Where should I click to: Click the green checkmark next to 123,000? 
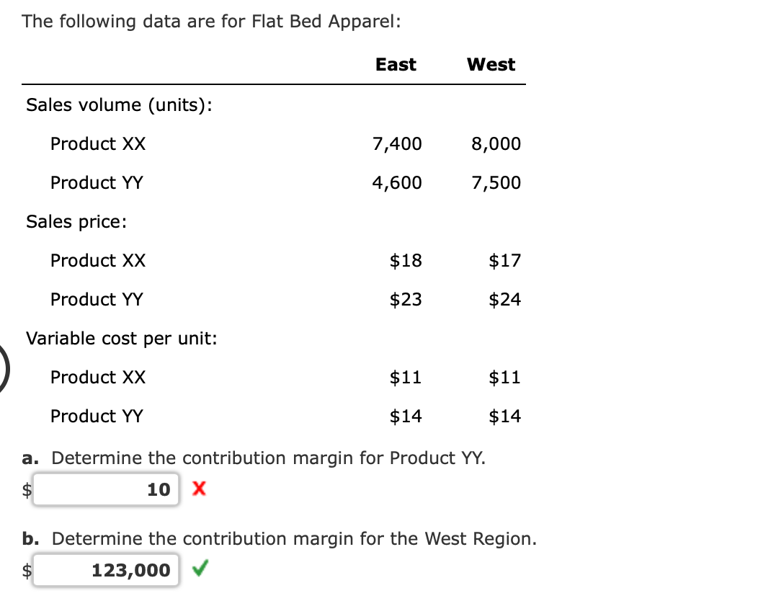(200, 570)
